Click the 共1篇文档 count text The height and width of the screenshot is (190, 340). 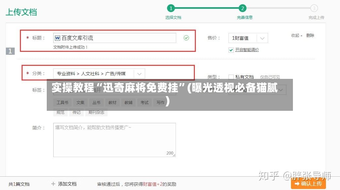pyautogui.click(x=19, y=184)
